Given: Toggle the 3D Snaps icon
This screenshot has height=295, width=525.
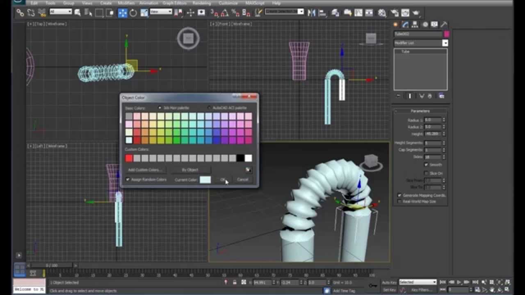Looking at the screenshot, I should pos(214,13).
